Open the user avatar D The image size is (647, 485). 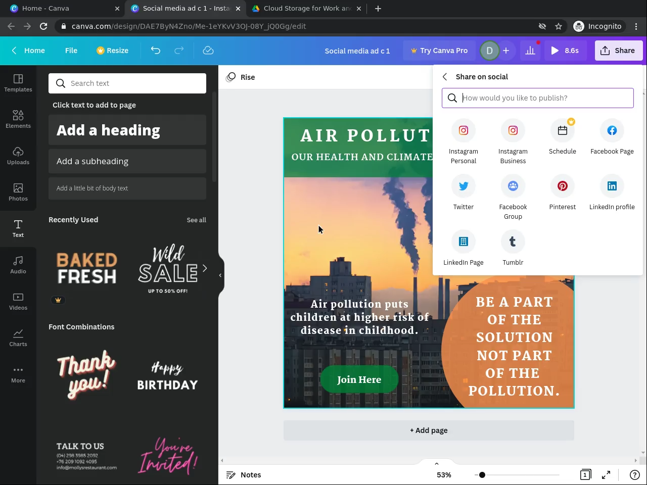(x=489, y=51)
